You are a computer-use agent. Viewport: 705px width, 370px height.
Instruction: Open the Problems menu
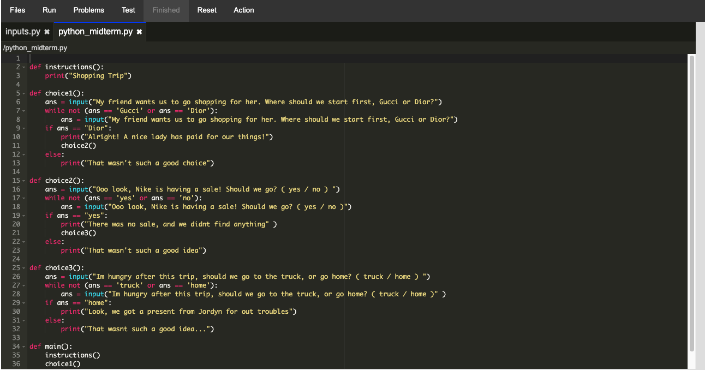click(x=88, y=10)
